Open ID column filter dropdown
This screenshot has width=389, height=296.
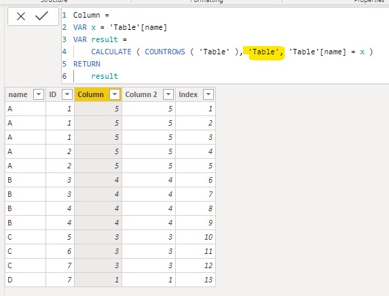67,94
